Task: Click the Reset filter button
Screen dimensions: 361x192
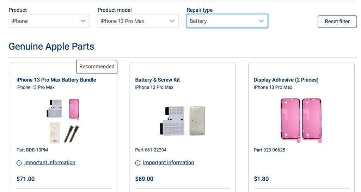Action: 337,21
